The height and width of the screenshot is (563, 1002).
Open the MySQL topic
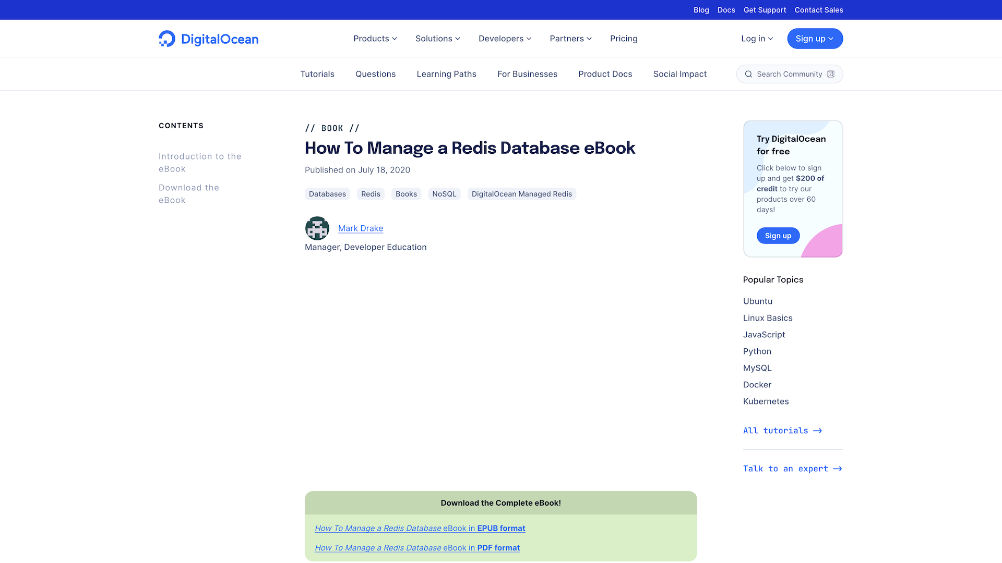[x=757, y=368]
